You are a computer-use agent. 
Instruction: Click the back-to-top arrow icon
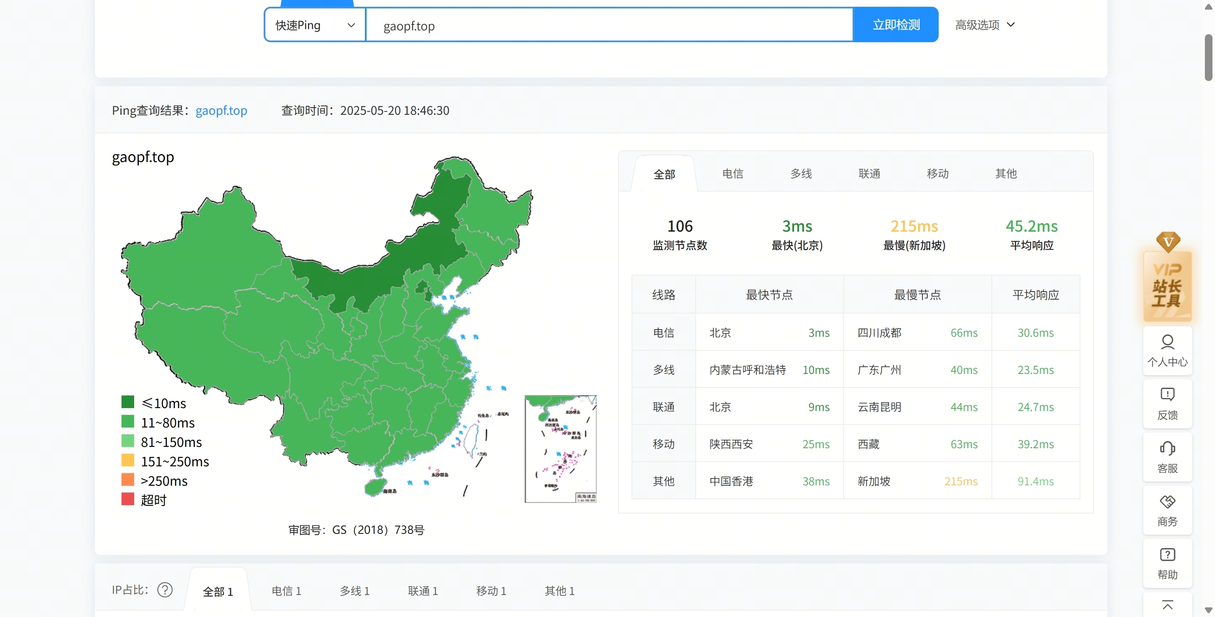tap(1167, 605)
